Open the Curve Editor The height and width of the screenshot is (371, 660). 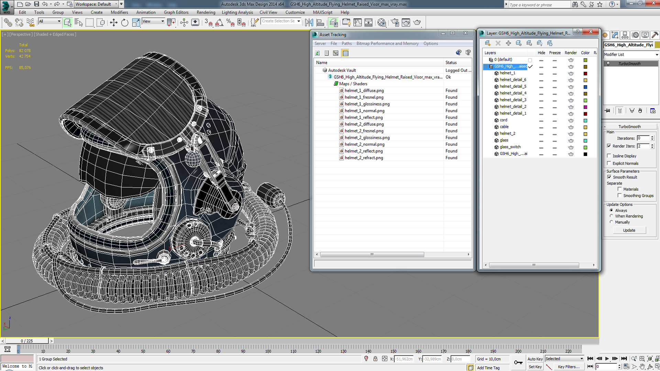tap(357, 23)
